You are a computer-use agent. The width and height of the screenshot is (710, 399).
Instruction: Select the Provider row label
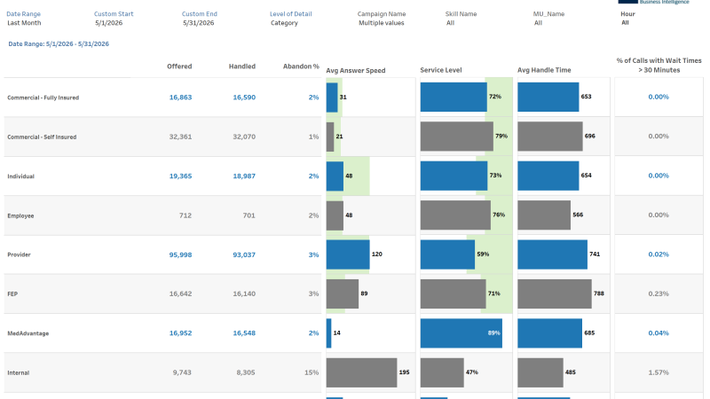pyautogui.click(x=19, y=254)
